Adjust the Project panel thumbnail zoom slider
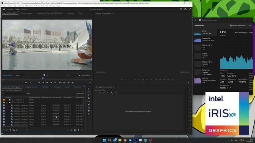The width and height of the screenshot is (255, 143). coord(21,130)
